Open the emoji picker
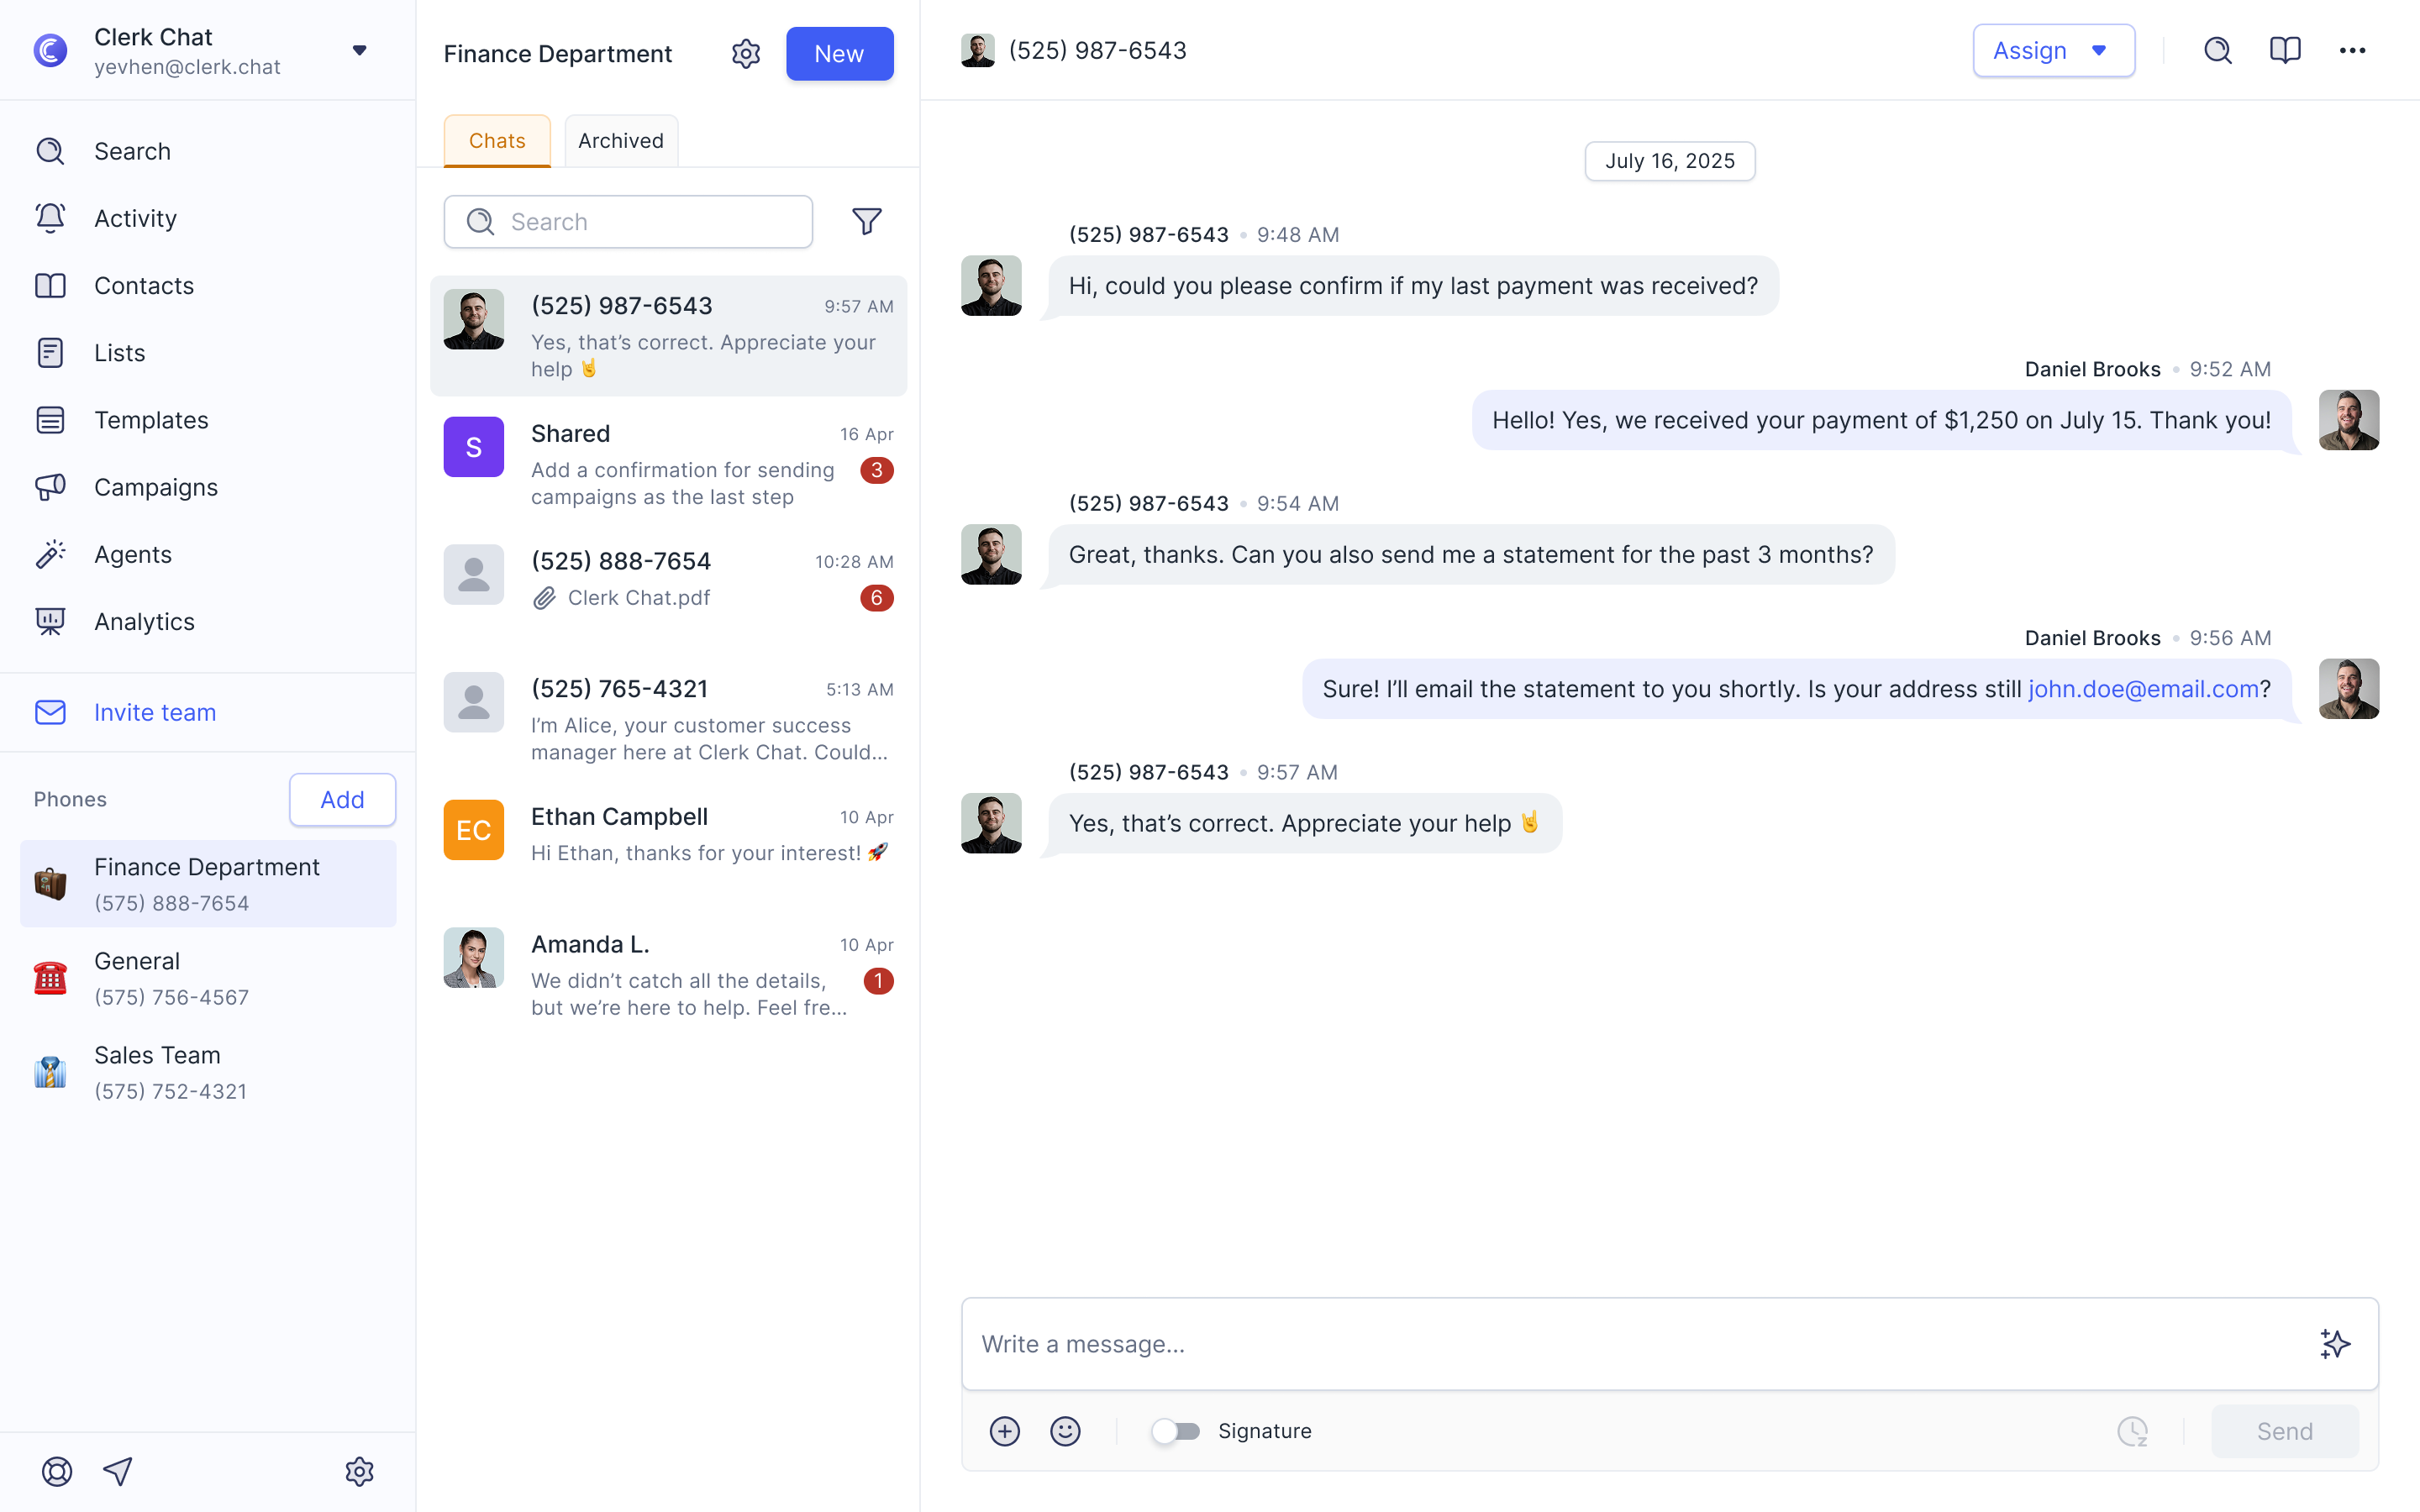The image size is (2420, 1512). [1065, 1431]
